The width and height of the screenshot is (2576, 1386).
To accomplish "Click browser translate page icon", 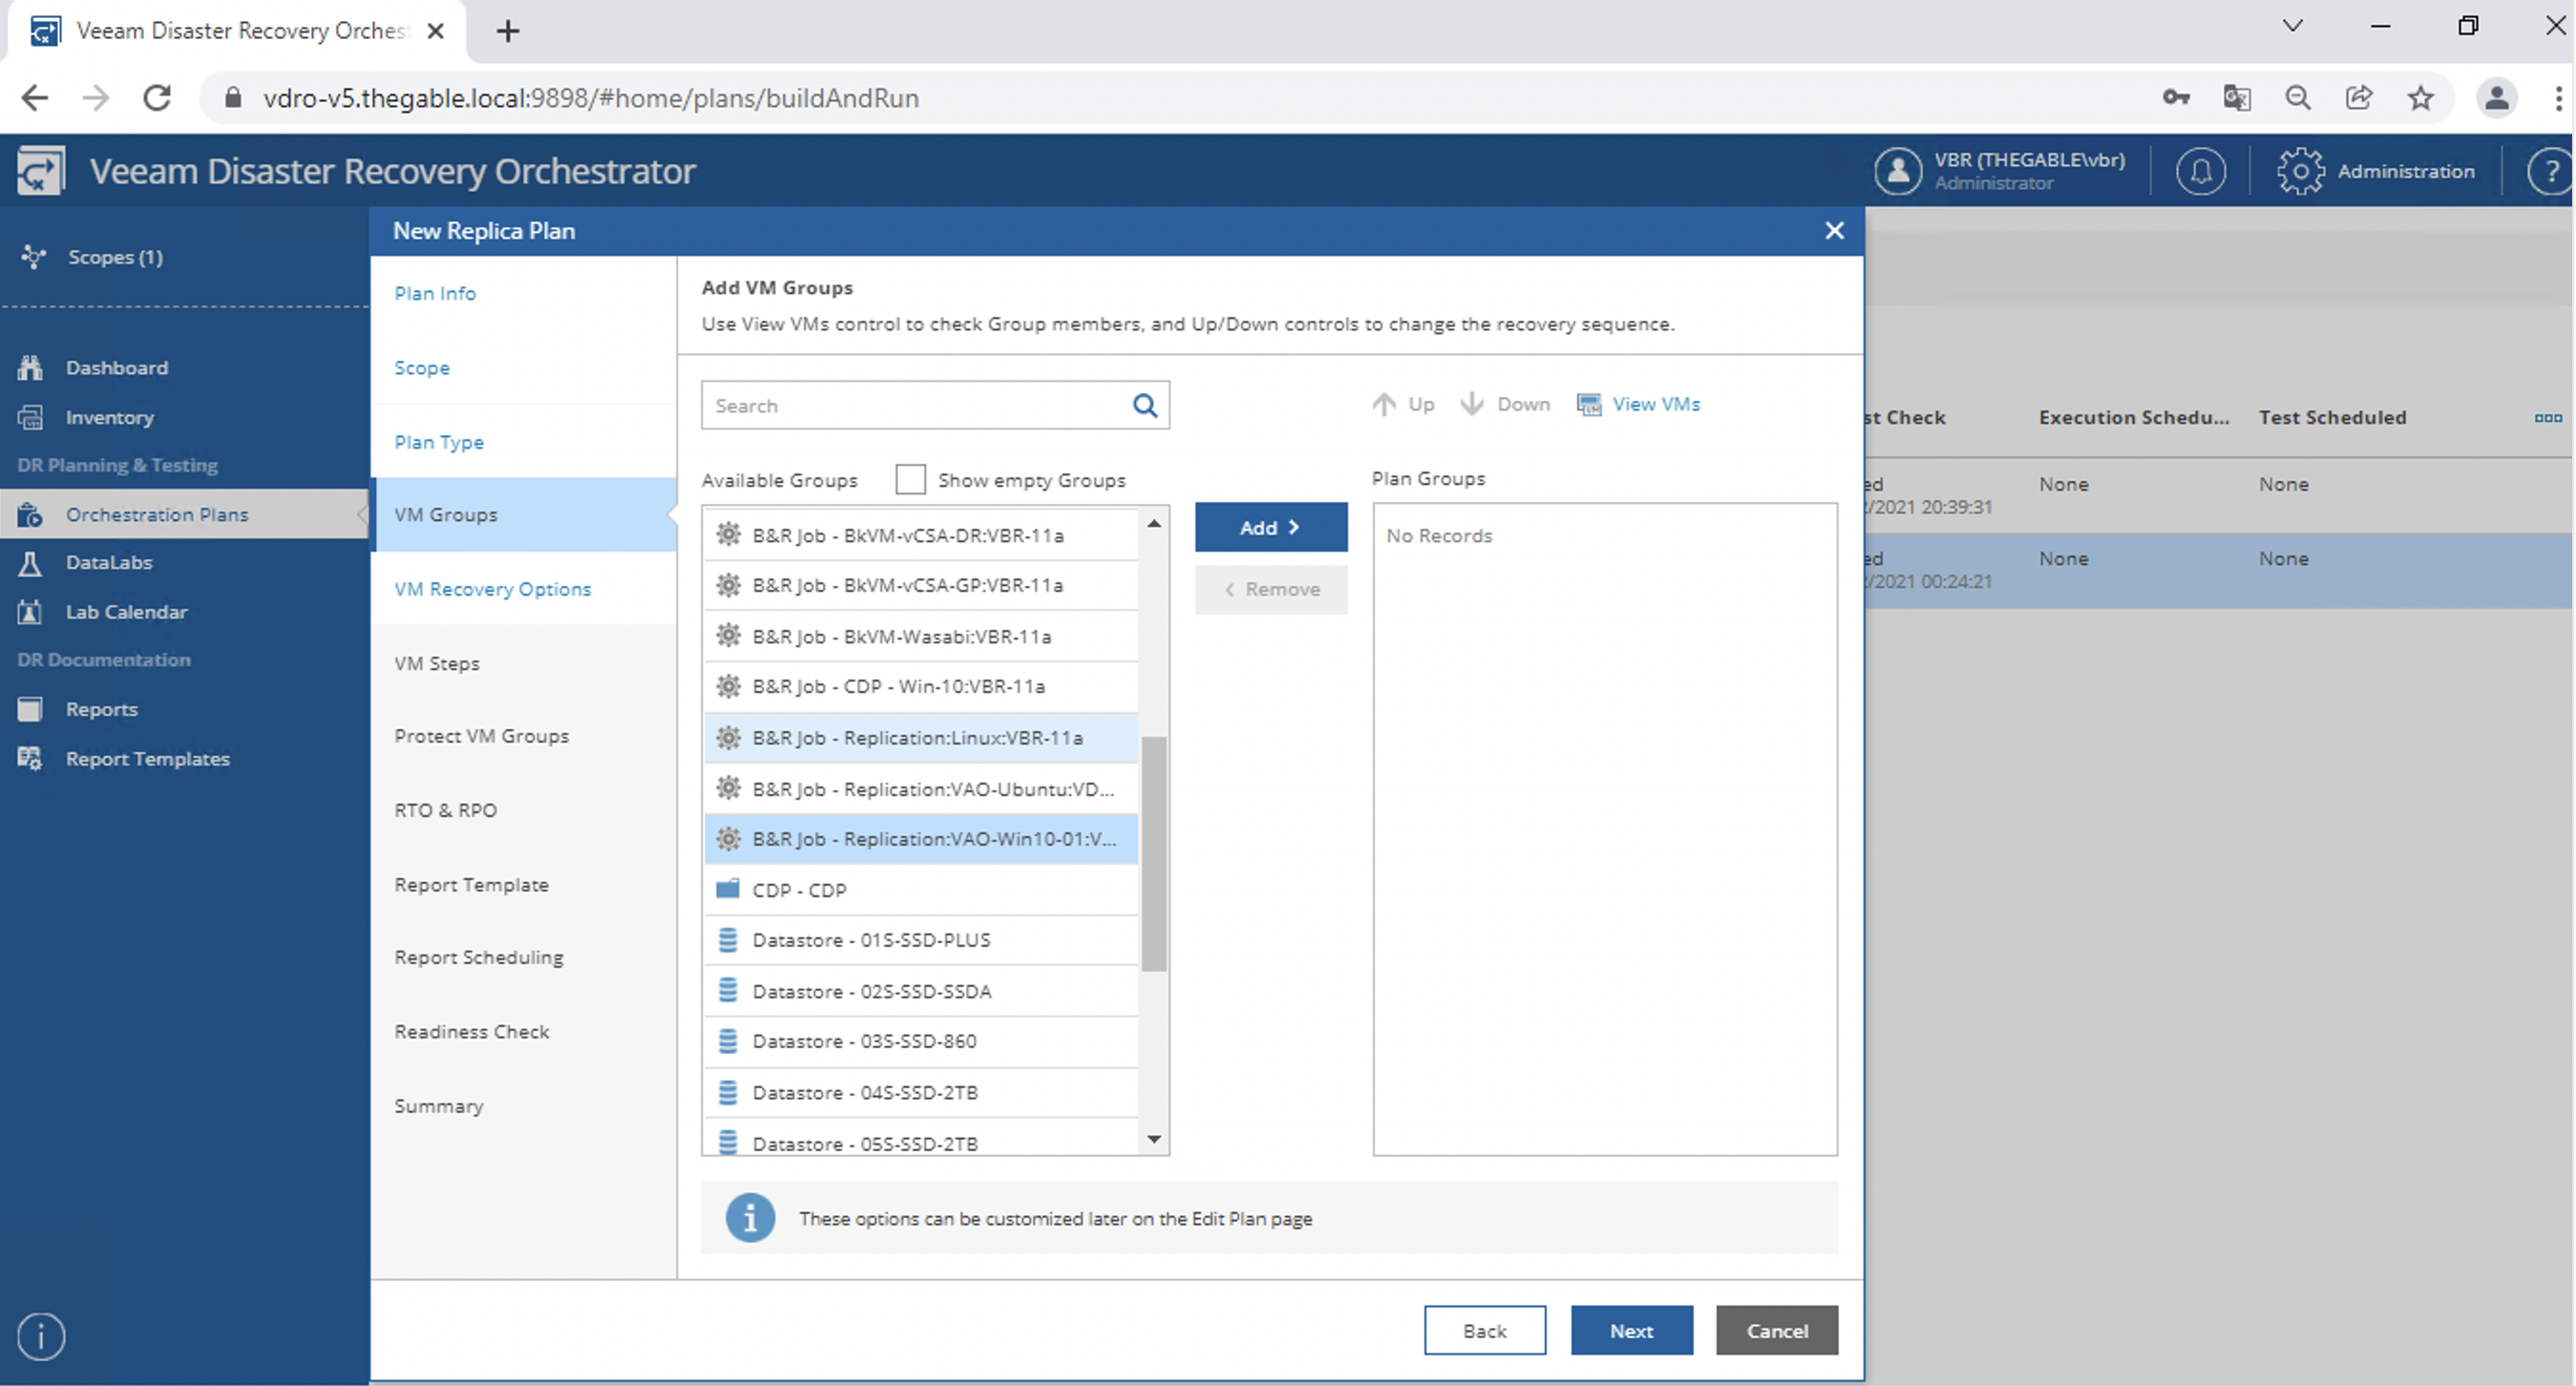I will pyautogui.click(x=2237, y=98).
